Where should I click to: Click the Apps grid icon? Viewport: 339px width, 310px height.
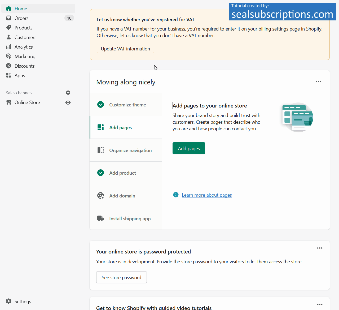click(9, 75)
